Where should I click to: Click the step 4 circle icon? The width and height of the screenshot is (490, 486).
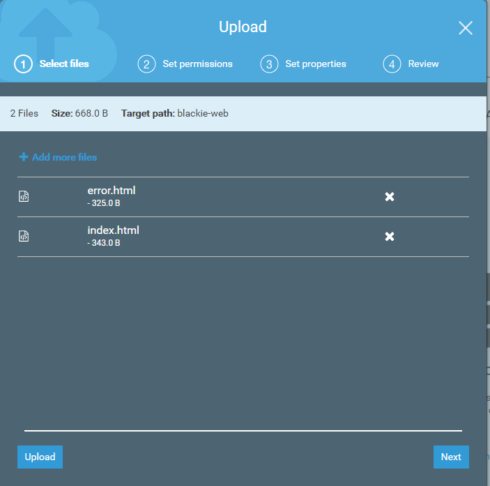coord(392,64)
